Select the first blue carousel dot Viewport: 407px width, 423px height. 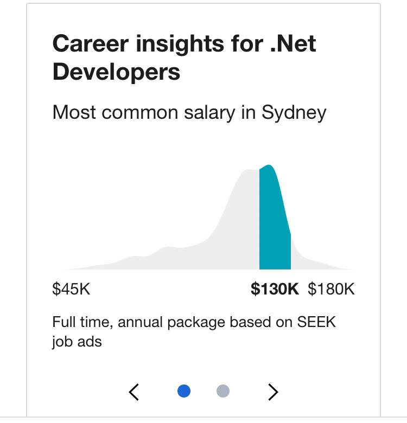[184, 391]
